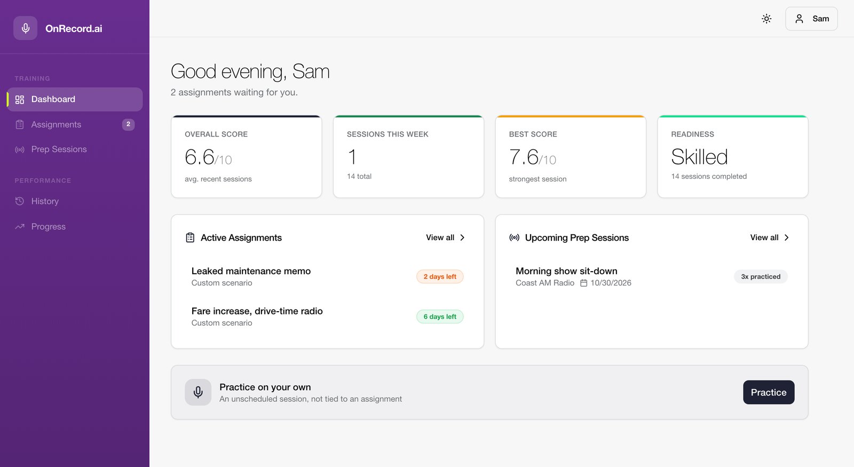Open the Fare increase, drive-time radio assignment
The width and height of the screenshot is (854, 467).
[x=327, y=316]
